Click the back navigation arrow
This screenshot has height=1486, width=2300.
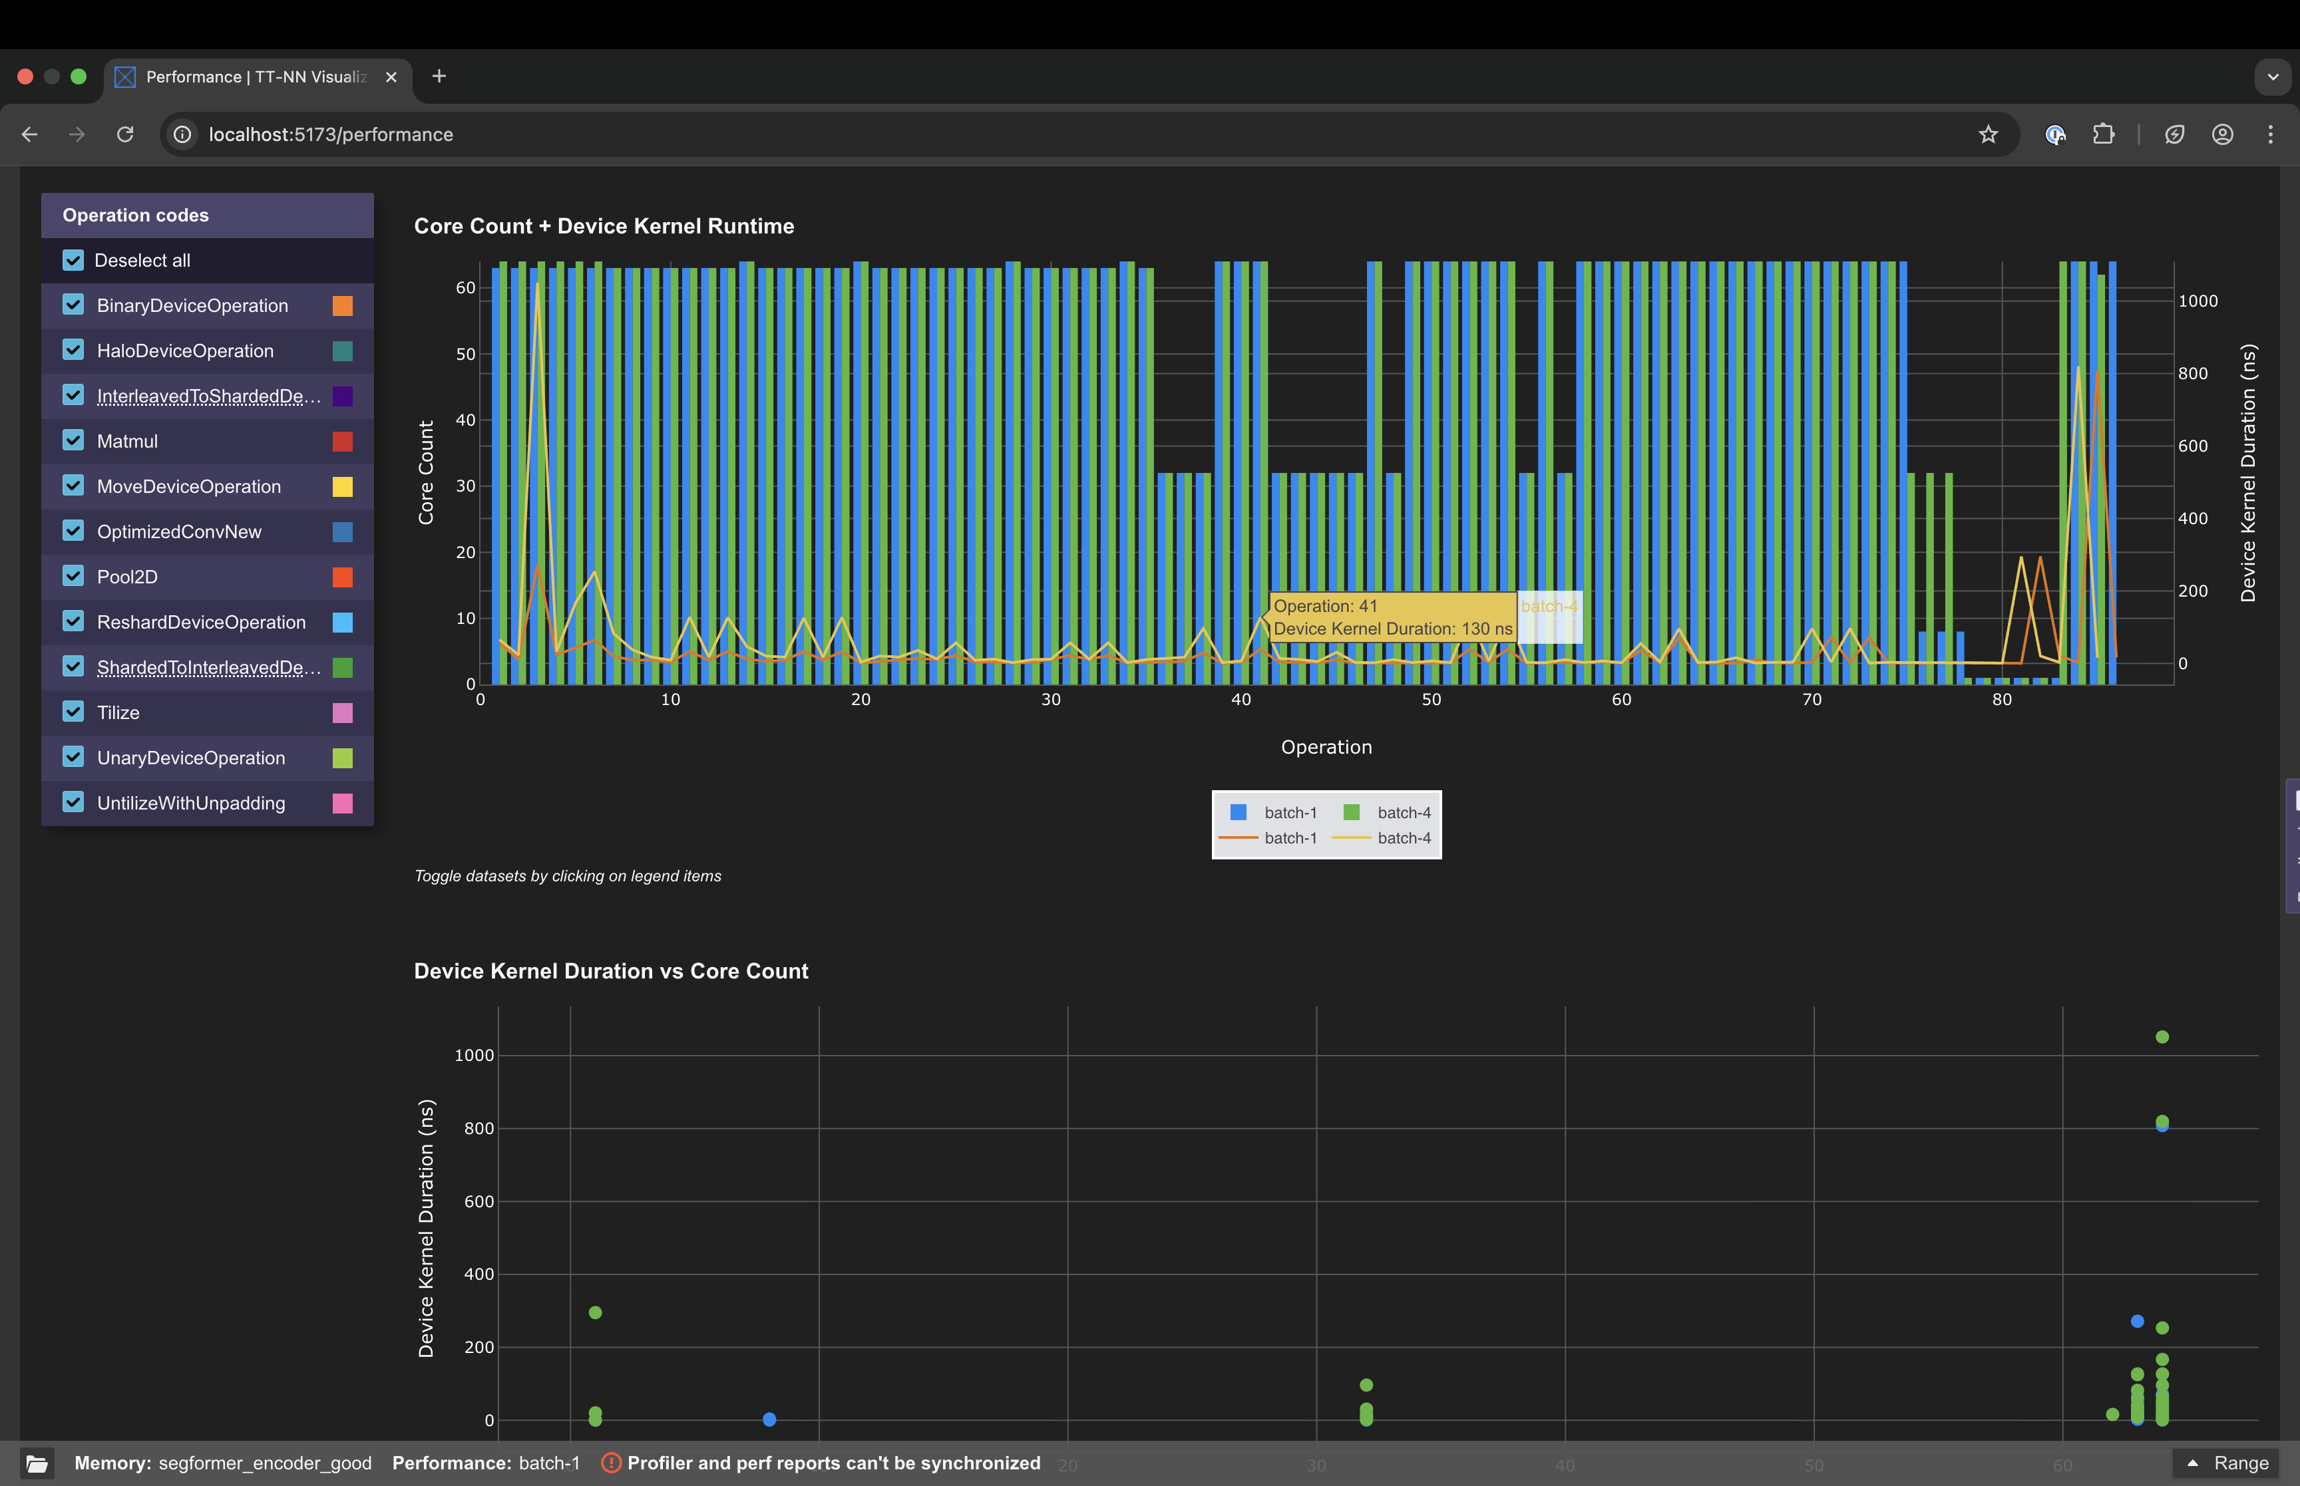[29, 134]
